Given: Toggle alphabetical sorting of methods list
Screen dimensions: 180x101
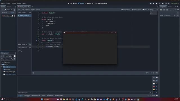Looking at the screenshot, I should pos(30,45).
